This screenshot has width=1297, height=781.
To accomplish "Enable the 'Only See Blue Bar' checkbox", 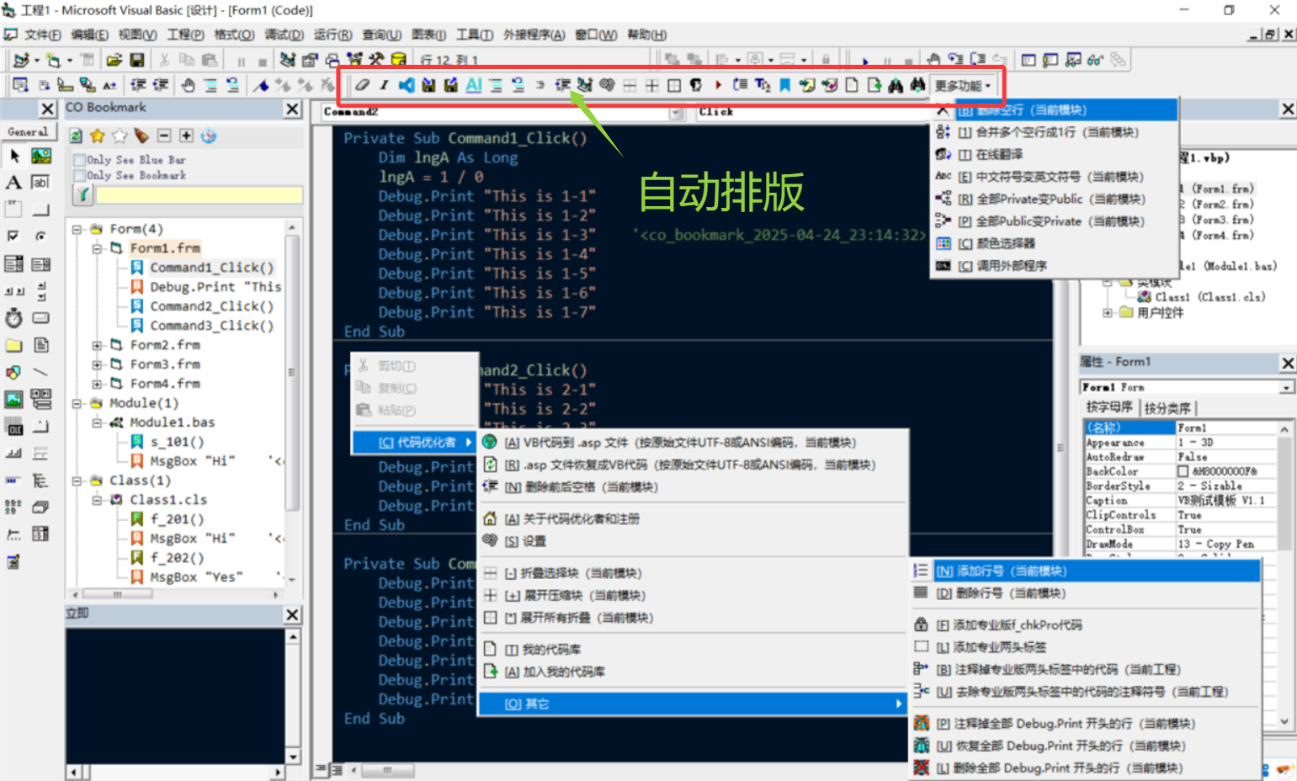I will coord(79,160).
